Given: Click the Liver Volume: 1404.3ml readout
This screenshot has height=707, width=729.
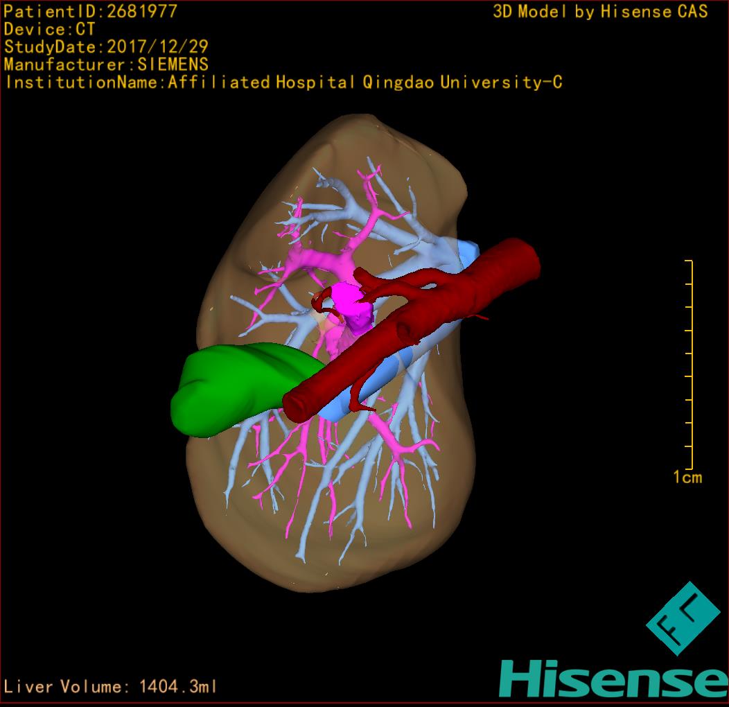Looking at the screenshot, I should point(111,687).
